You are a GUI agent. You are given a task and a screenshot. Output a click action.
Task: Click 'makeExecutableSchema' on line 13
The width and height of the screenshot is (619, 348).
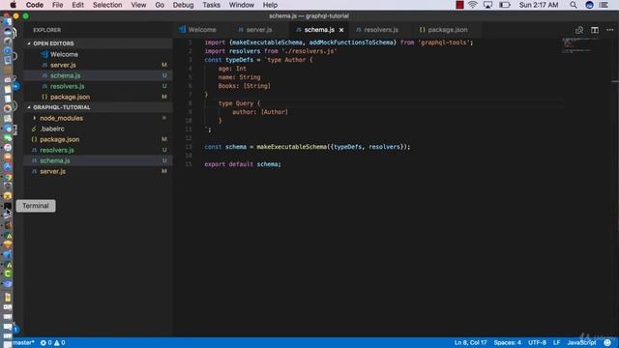[x=292, y=147]
